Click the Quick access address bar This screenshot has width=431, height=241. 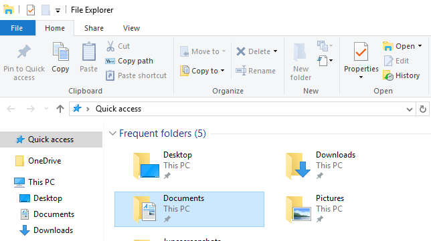(x=242, y=109)
